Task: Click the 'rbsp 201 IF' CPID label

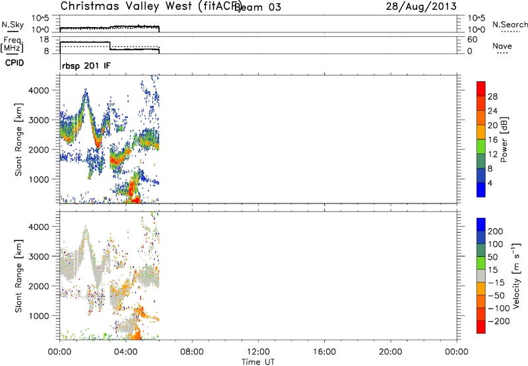Action: click(86, 65)
